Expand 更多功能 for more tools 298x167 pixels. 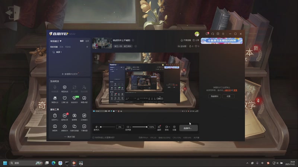click(70, 137)
